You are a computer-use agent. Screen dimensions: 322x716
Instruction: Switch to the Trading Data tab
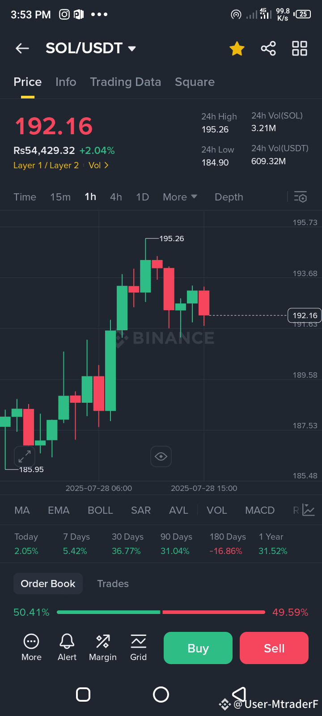(126, 82)
